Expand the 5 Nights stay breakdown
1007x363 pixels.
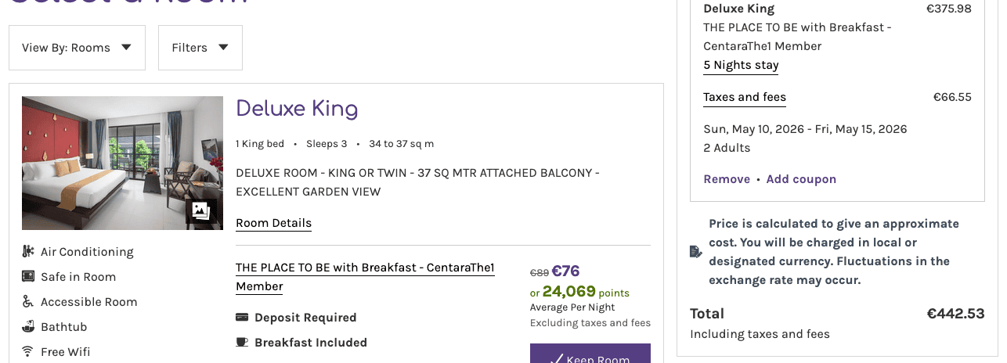point(741,65)
